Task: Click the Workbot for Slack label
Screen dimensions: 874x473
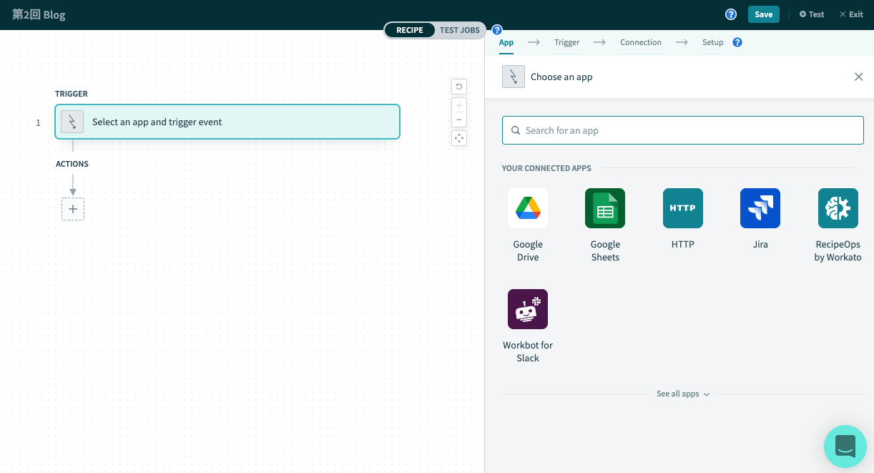Action: click(x=528, y=351)
